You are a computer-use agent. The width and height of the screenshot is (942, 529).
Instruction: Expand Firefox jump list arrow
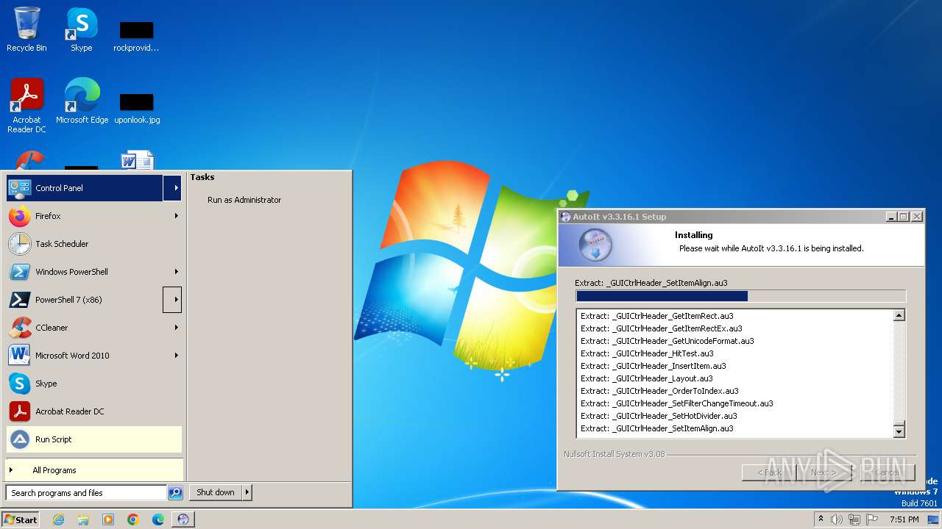176,216
